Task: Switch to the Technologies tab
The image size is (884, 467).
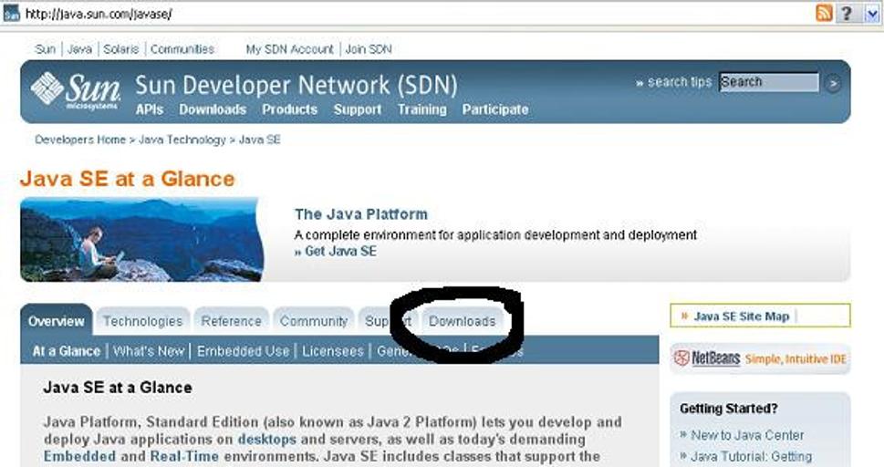Action: click(142, 321)
